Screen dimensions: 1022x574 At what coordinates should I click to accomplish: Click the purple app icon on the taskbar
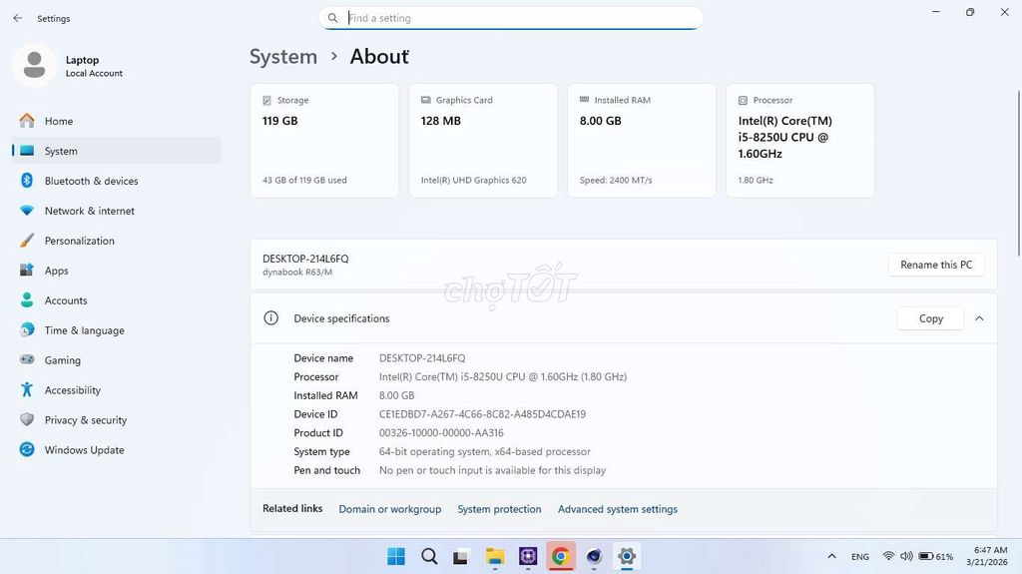[528, 556]
